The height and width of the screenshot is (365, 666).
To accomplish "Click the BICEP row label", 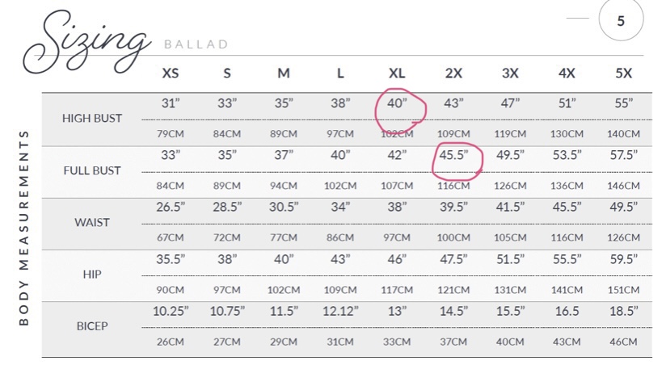I will [92, 326].
